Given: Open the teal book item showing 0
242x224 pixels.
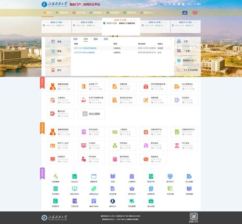Looking at the screenshot, I should point(187,60).
